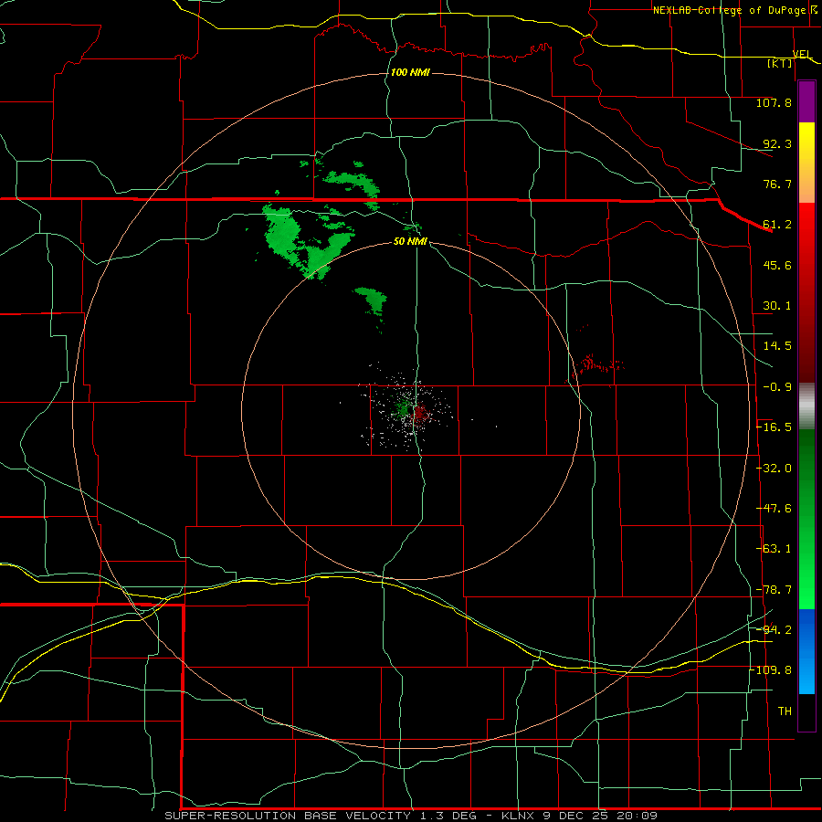Click the 14.5 scale value
Image resolution: width=822 pixels, height=822 pixels.
coord(777,346)
